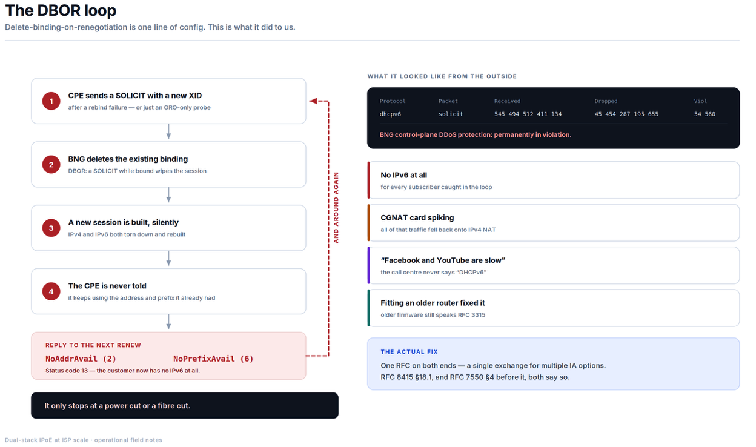
Task: Select the "NoAddrAvail (2)" status code
Action: [81, 359]
